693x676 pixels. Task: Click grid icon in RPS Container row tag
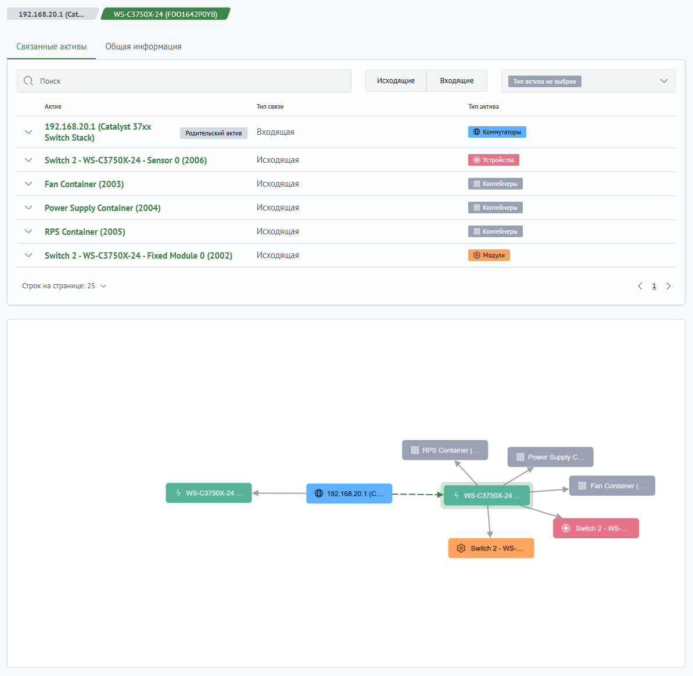tap(476, 232)
